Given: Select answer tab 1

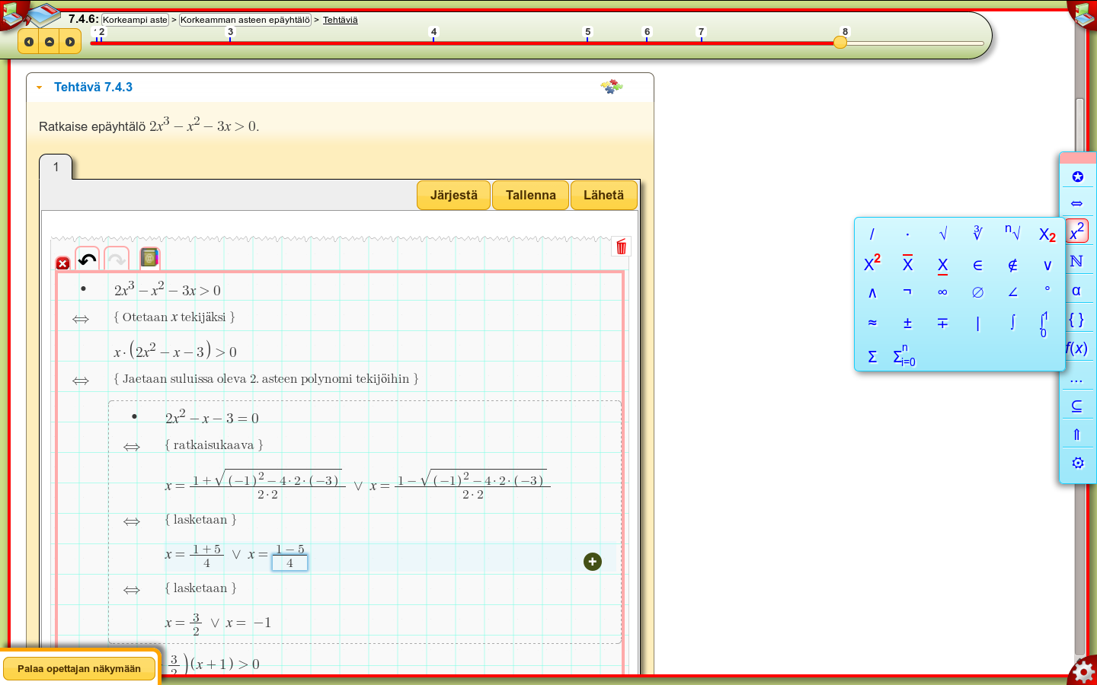Looking at the screenshot, I should (x=56, y=167).
